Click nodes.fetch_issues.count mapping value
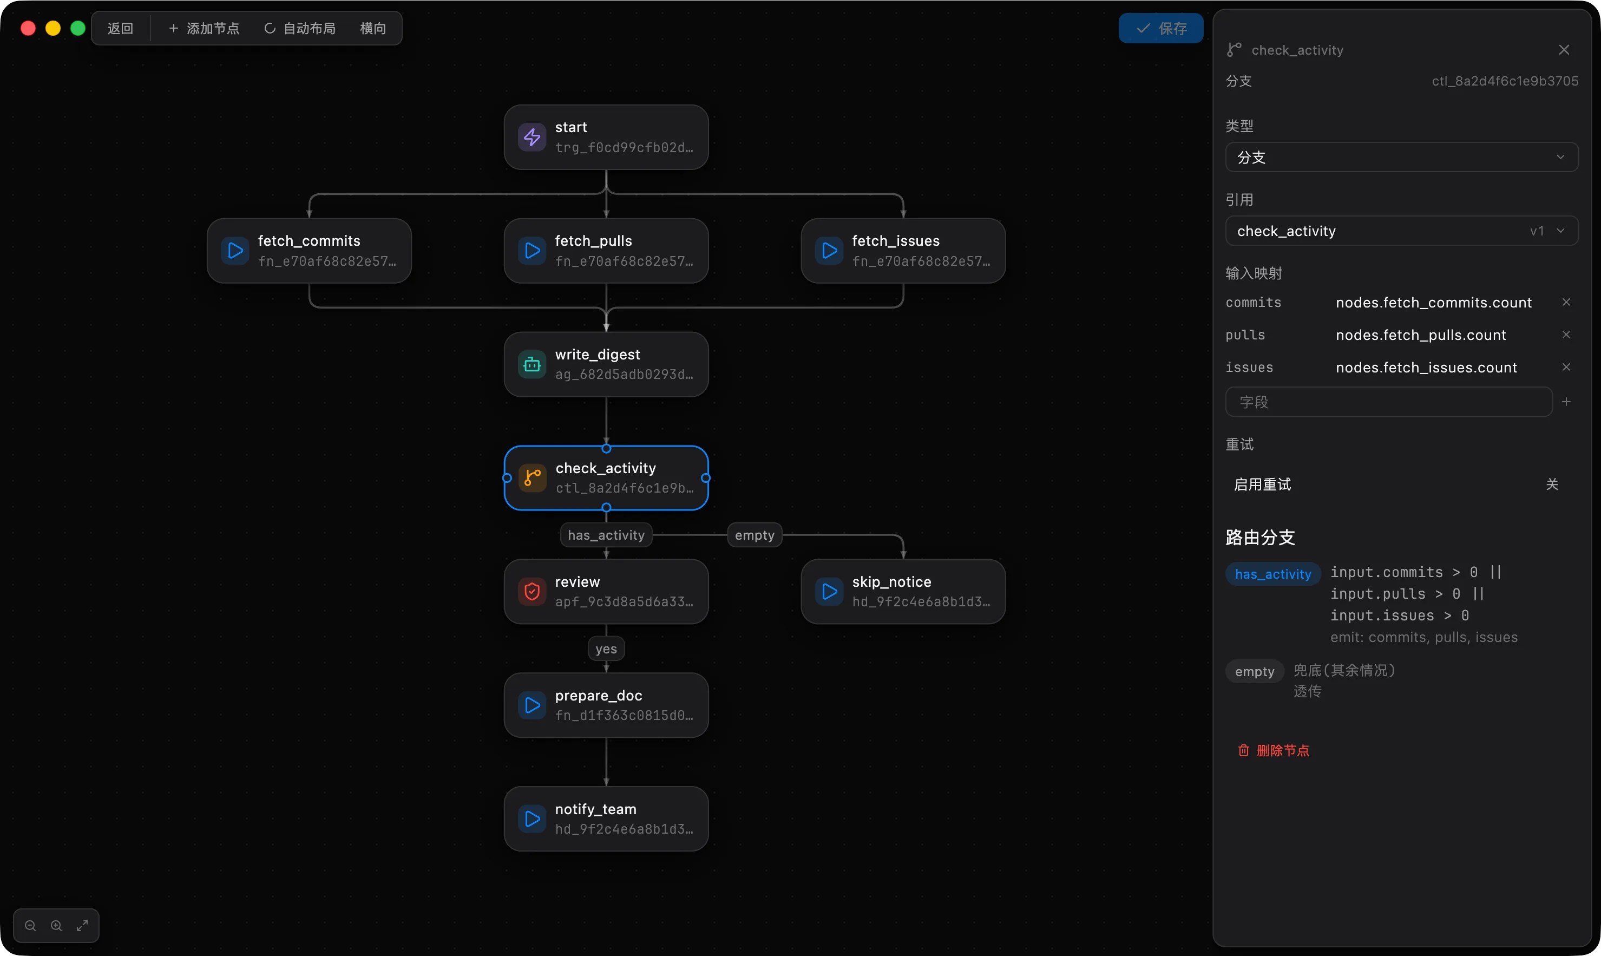 [x=1427, y=367]
